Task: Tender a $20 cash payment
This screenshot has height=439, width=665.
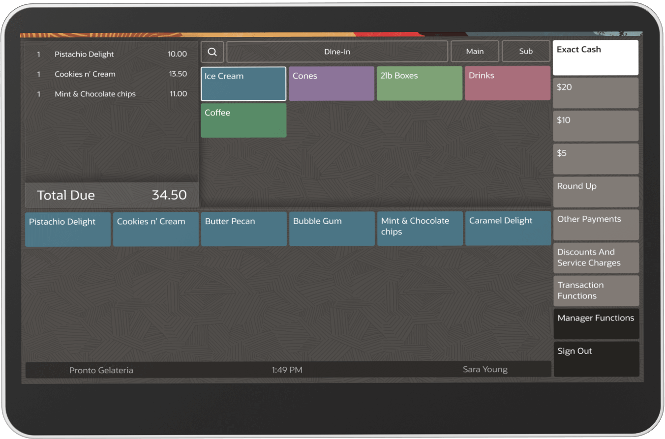Action: pos(595,92)
